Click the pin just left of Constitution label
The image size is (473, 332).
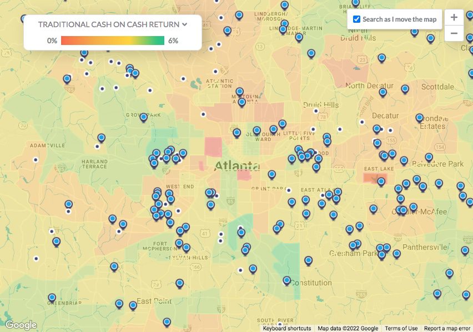click(x=286, y=280)
